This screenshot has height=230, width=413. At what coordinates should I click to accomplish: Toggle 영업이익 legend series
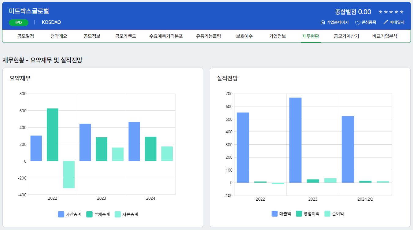[x=308, y=214]
